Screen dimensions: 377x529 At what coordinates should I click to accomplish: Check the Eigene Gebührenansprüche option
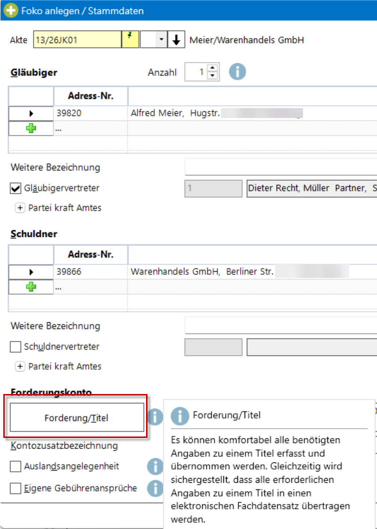tap(15, 488)
